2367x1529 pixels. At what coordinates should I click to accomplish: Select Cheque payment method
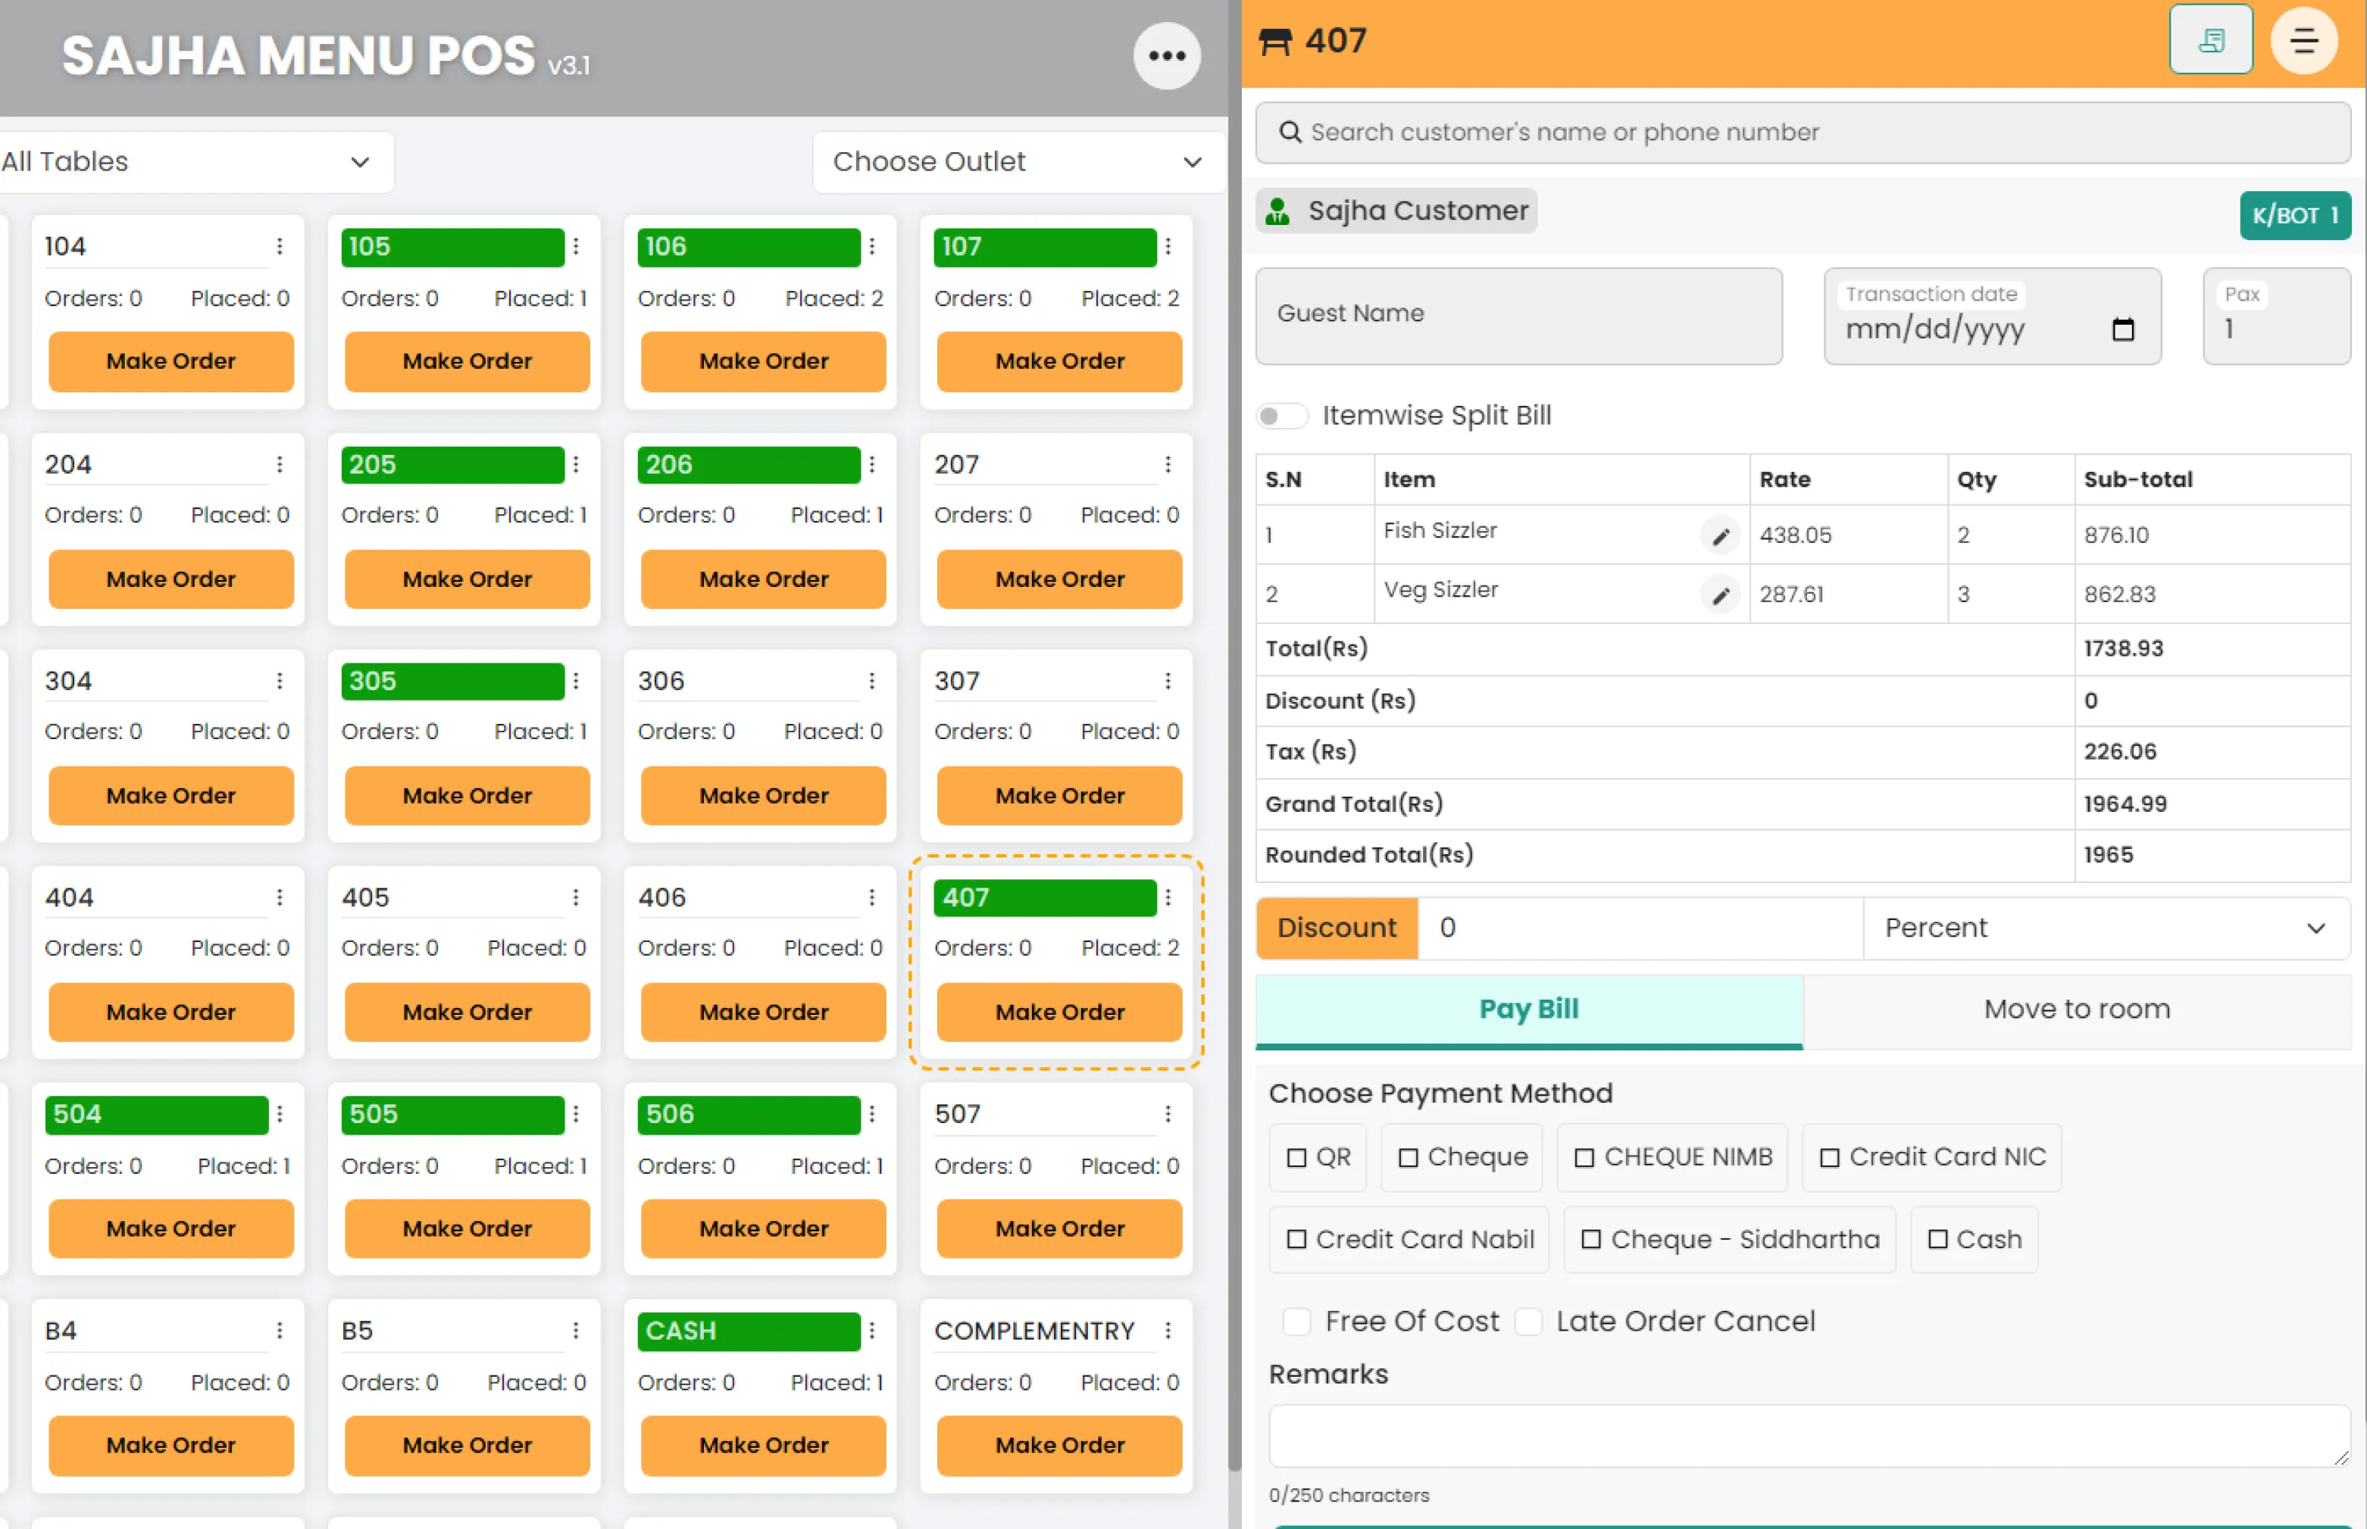tap(1461, 1158)
